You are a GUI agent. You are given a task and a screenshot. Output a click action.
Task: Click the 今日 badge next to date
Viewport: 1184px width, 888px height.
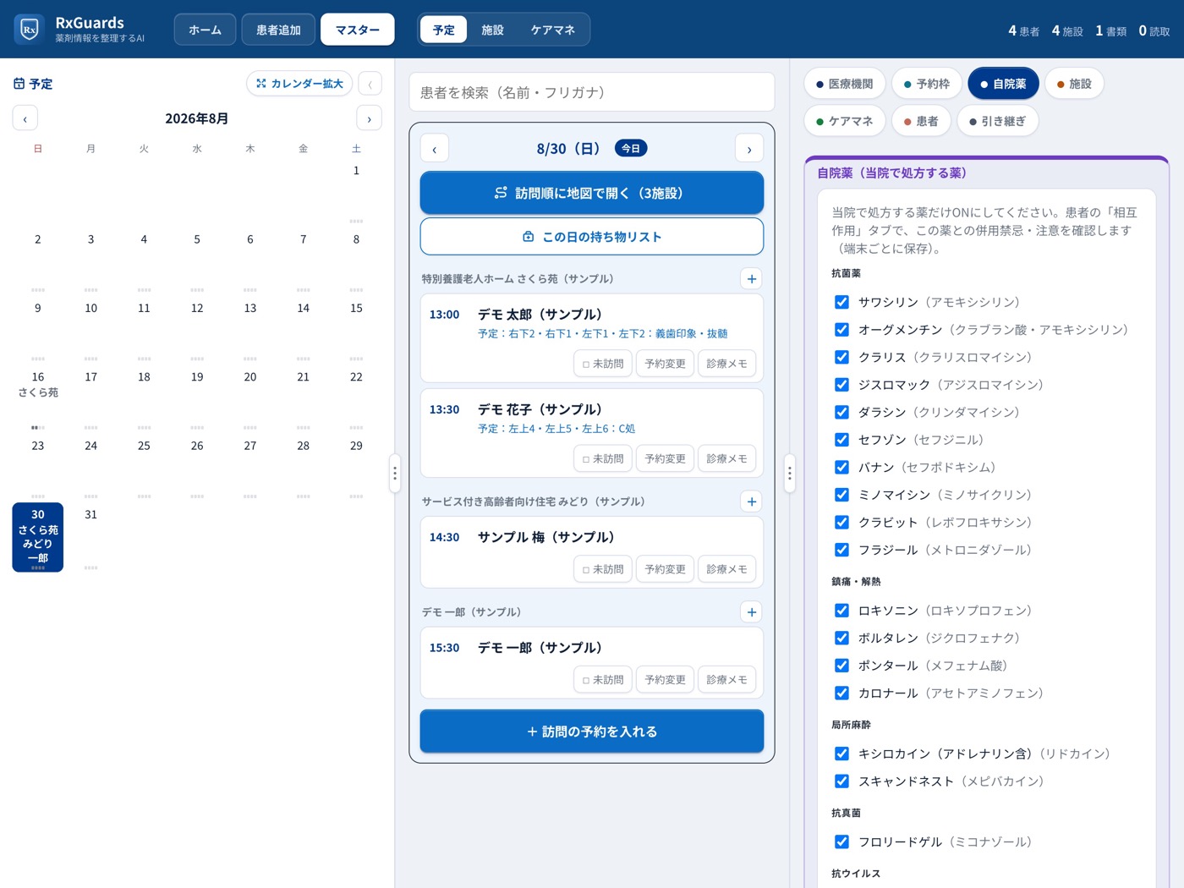click(x=631, y=148)
